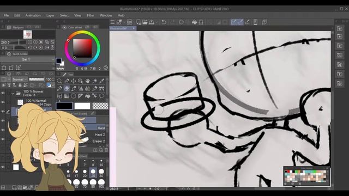Open the Layer menu
This screenshot has width=349, height=196.
point(50,15)
